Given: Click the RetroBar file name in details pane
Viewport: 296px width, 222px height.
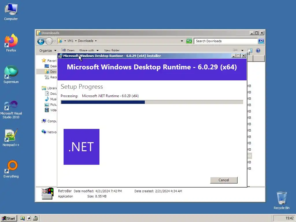Looking at the screenshot, I should (65, 191).
